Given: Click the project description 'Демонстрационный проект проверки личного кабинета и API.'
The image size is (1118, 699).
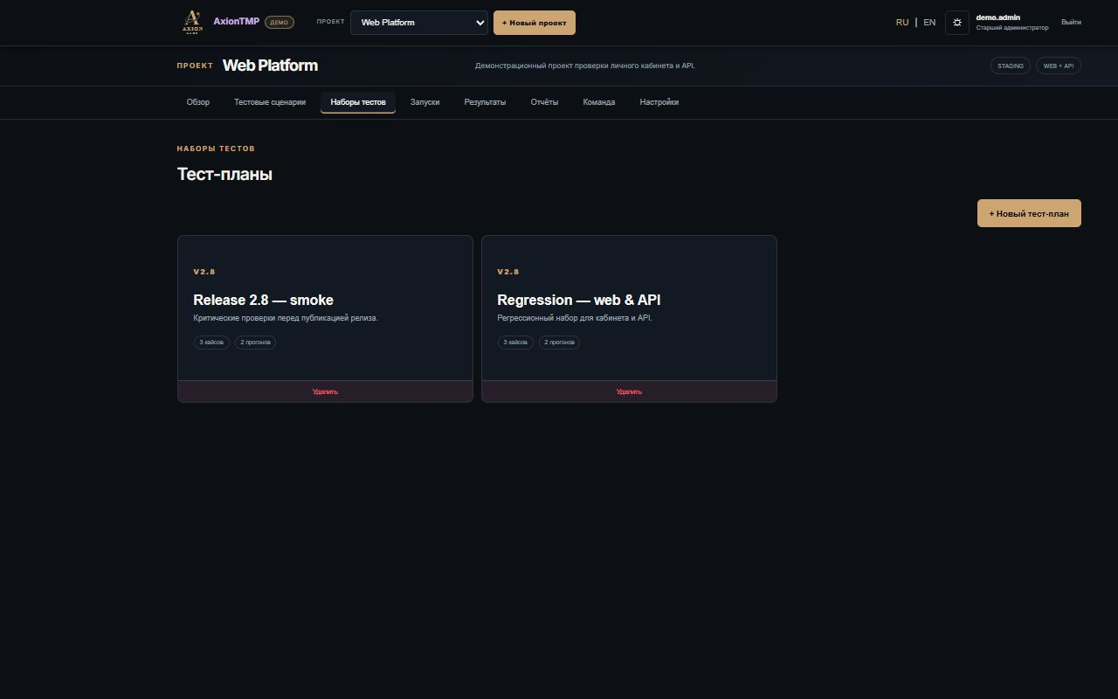Looking at the screenshot, I should click(585, 66).
